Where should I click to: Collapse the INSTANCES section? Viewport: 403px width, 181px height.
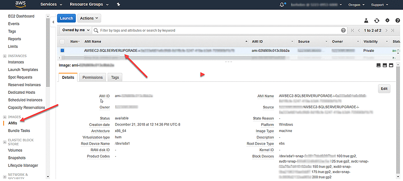coord(4,56)
